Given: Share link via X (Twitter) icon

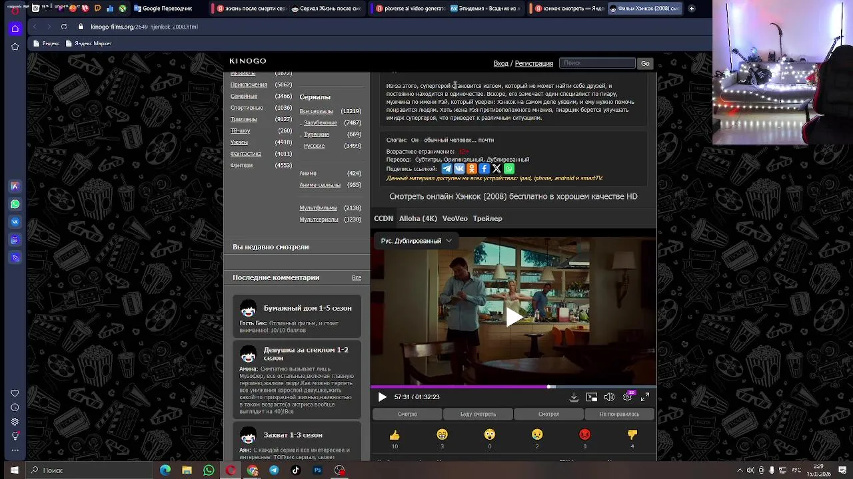Looking at the screenshot, I should [496, 169].
